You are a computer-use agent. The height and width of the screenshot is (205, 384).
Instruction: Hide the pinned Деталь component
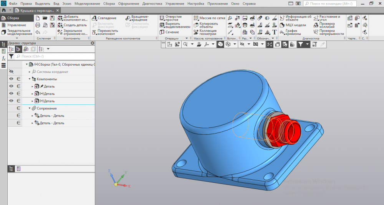(11, 86)
